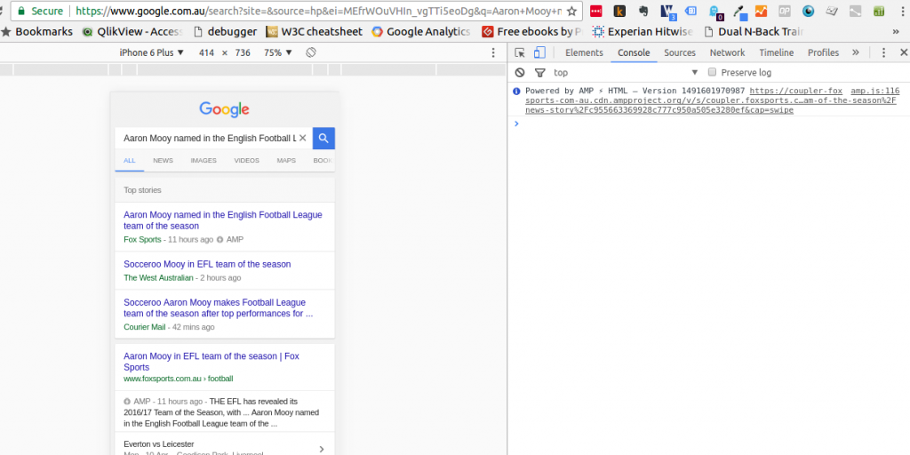Open the grey line-graph extension icon
Image resolution: width=910 pixels, height=455 pixels.
tap(856, 11)
